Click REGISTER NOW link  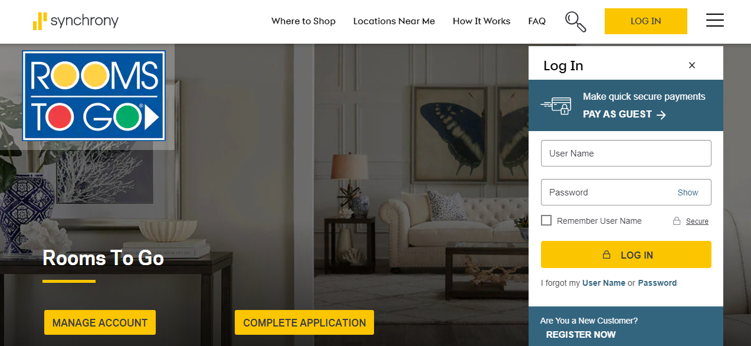581,335
